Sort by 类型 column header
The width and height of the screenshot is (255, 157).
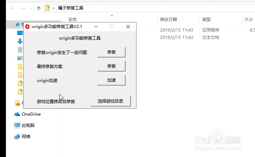206,20
